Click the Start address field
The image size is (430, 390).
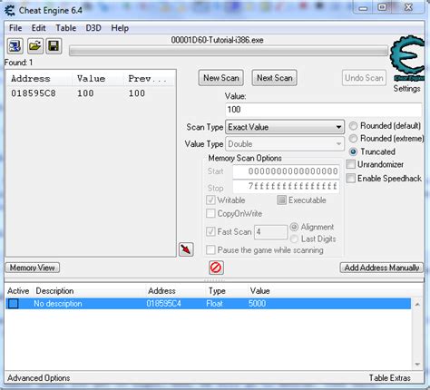pos(286,171)
